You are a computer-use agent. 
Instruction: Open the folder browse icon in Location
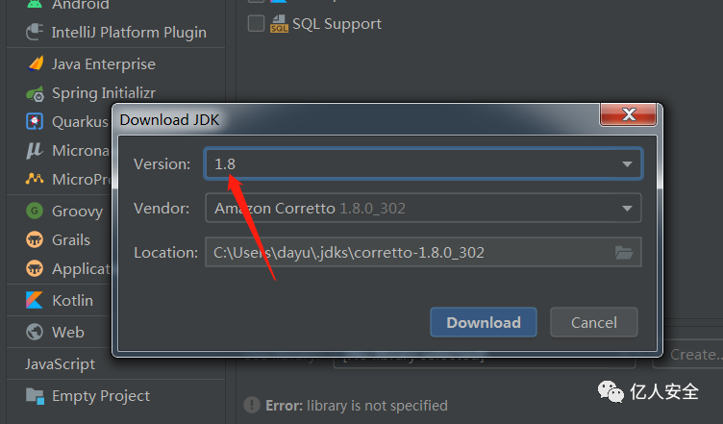[624, 253]
